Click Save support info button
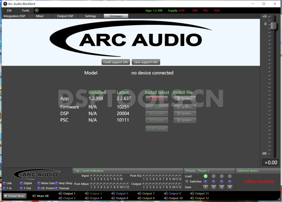282x202 pixels. [x=146, y=62]
